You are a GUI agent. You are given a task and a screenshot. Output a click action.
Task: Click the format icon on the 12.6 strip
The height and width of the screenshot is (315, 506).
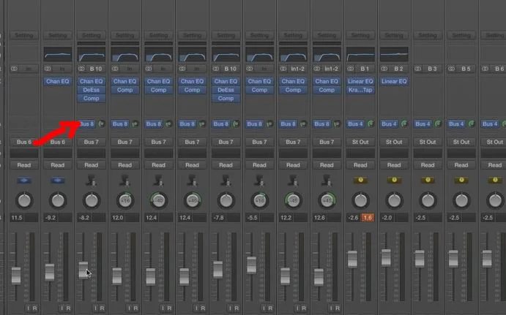317,69
